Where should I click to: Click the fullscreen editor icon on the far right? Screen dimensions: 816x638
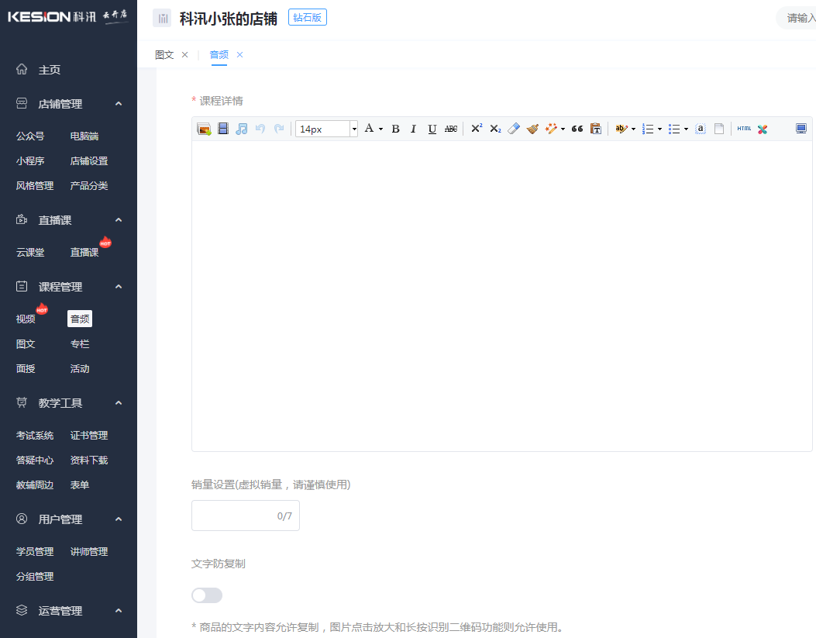coord(801,129)
